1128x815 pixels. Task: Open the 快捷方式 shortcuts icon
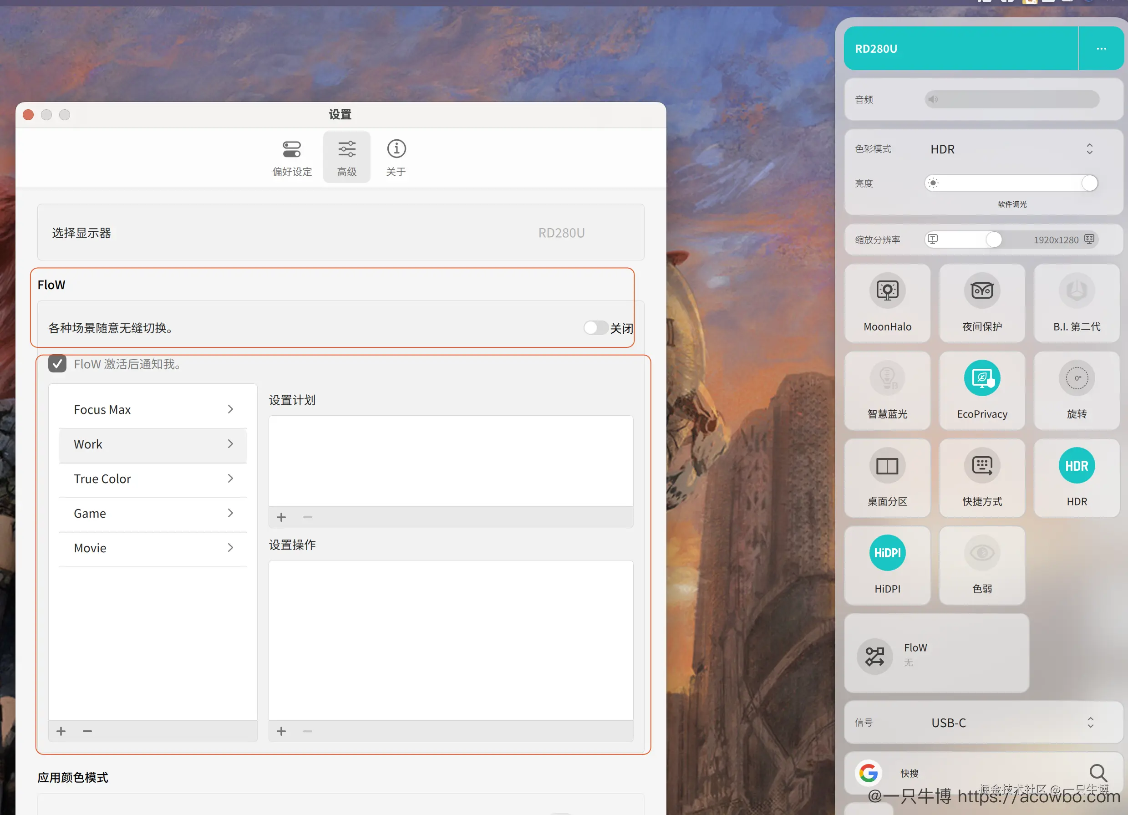point(982,466)
